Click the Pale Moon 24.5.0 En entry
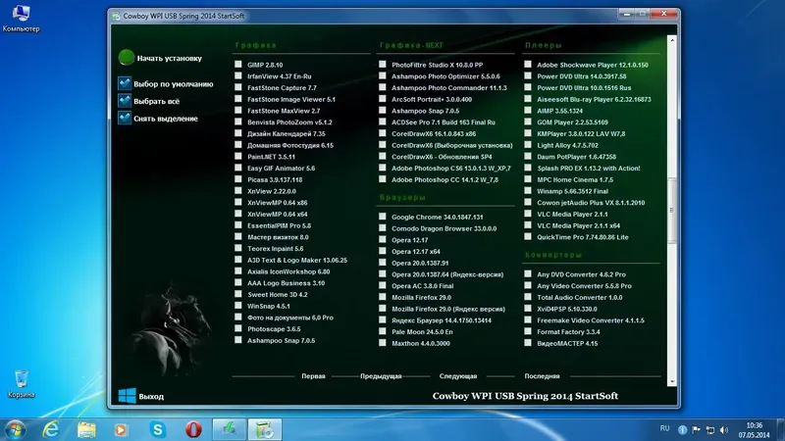 click(x=422, y=332)
